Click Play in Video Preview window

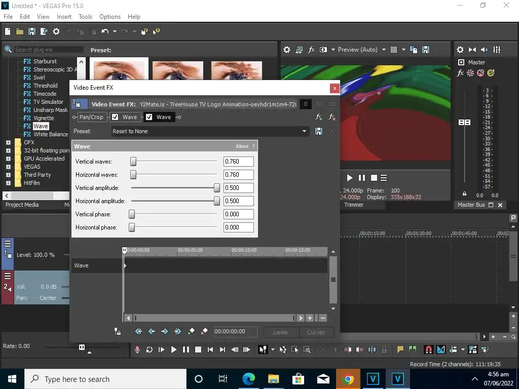[350, 178]
